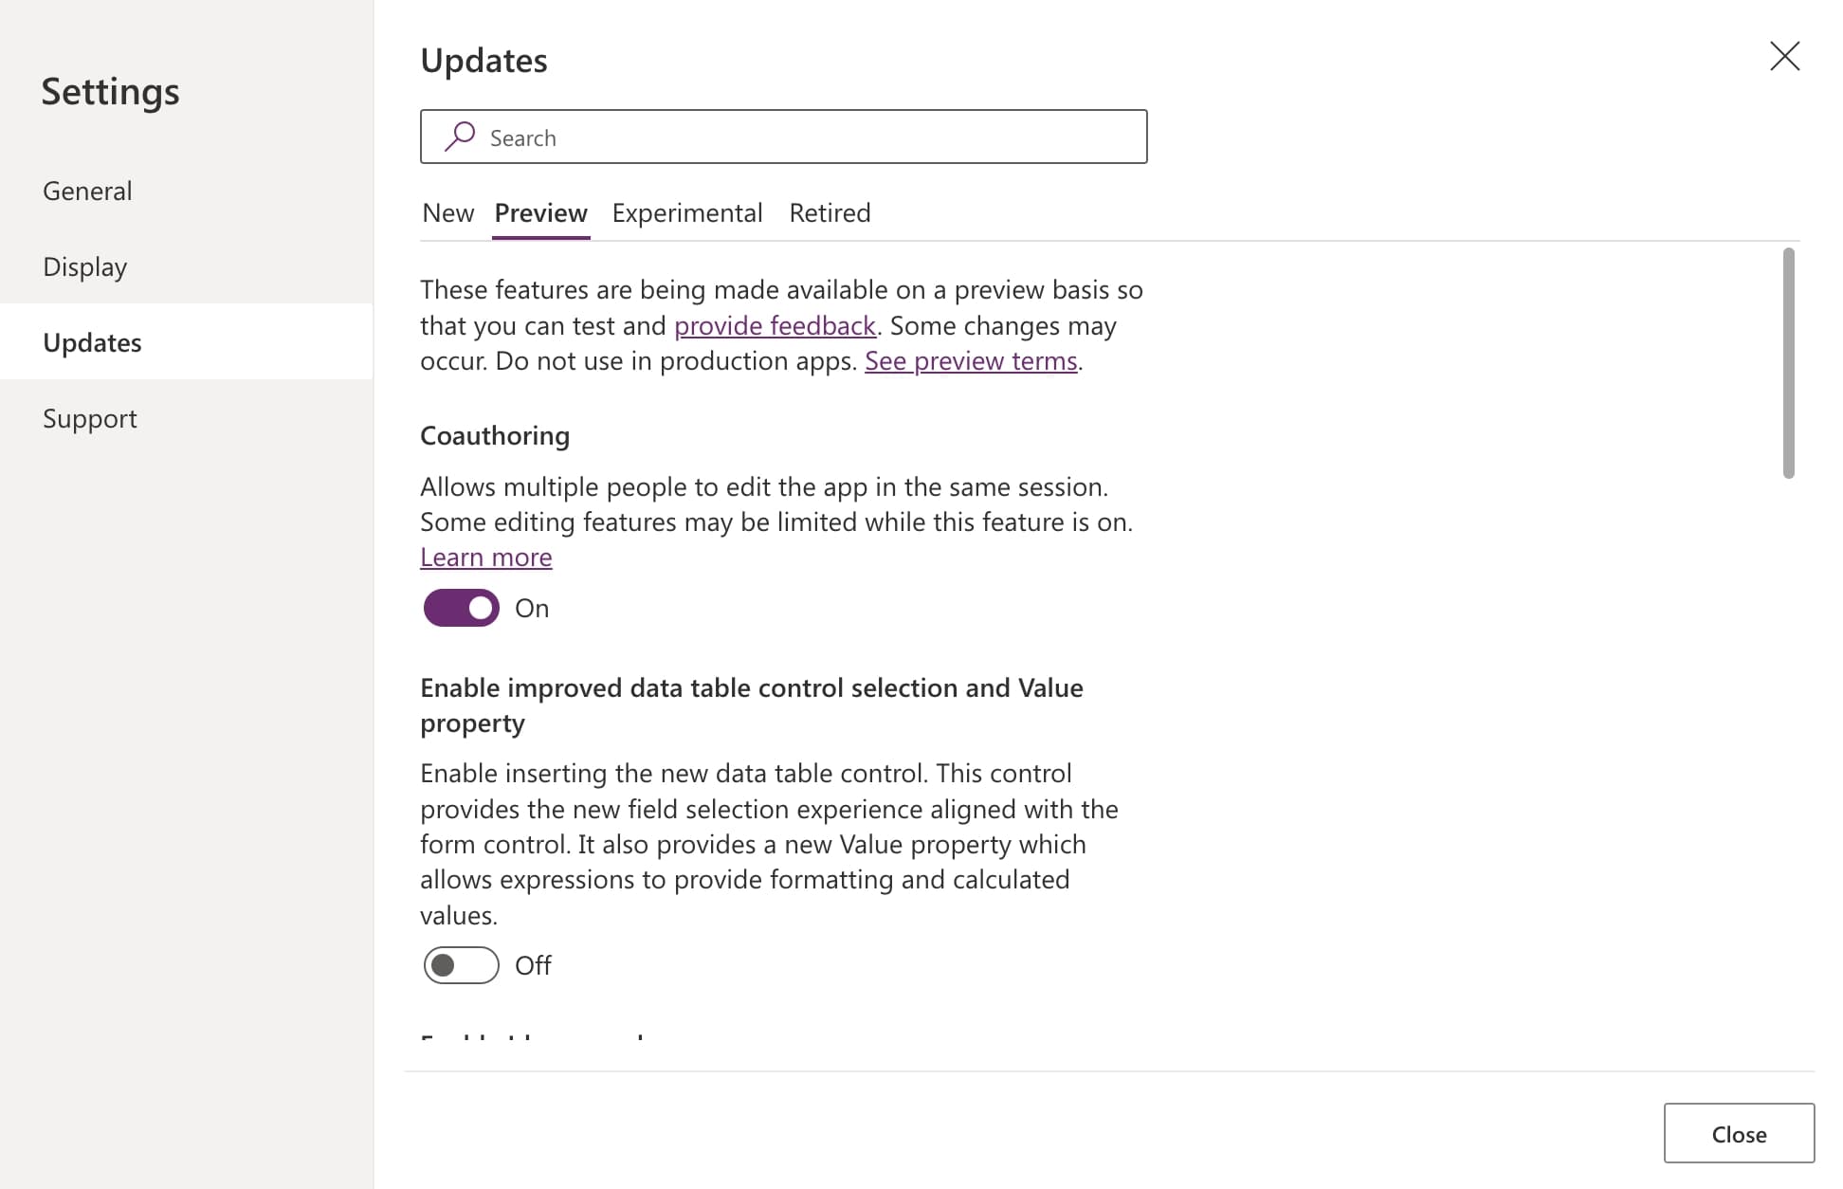Show the Retired features tab
This screenshot has width=1843, height=1189.
pos(830,212)
